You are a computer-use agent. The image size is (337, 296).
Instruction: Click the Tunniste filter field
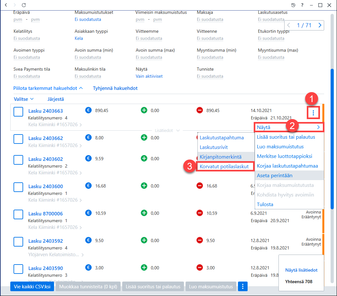210,76
